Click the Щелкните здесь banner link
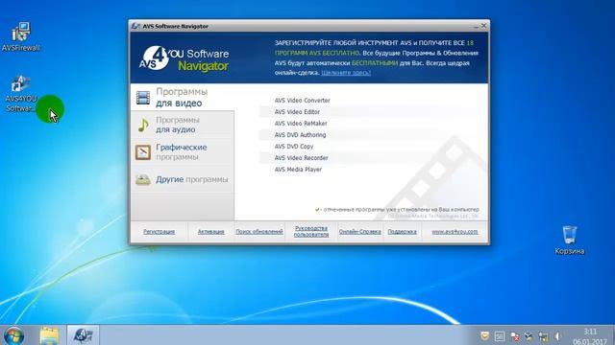615x345 pixels. click(346, 73)
